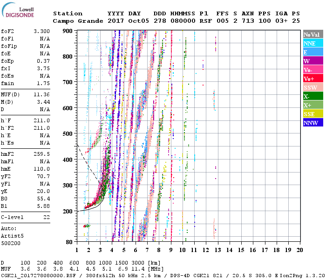Click the Campo Grande station name

click(78, 21)
